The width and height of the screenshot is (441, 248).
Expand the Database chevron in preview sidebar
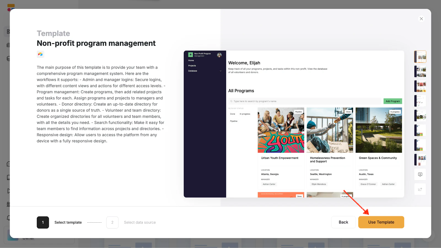220,71
